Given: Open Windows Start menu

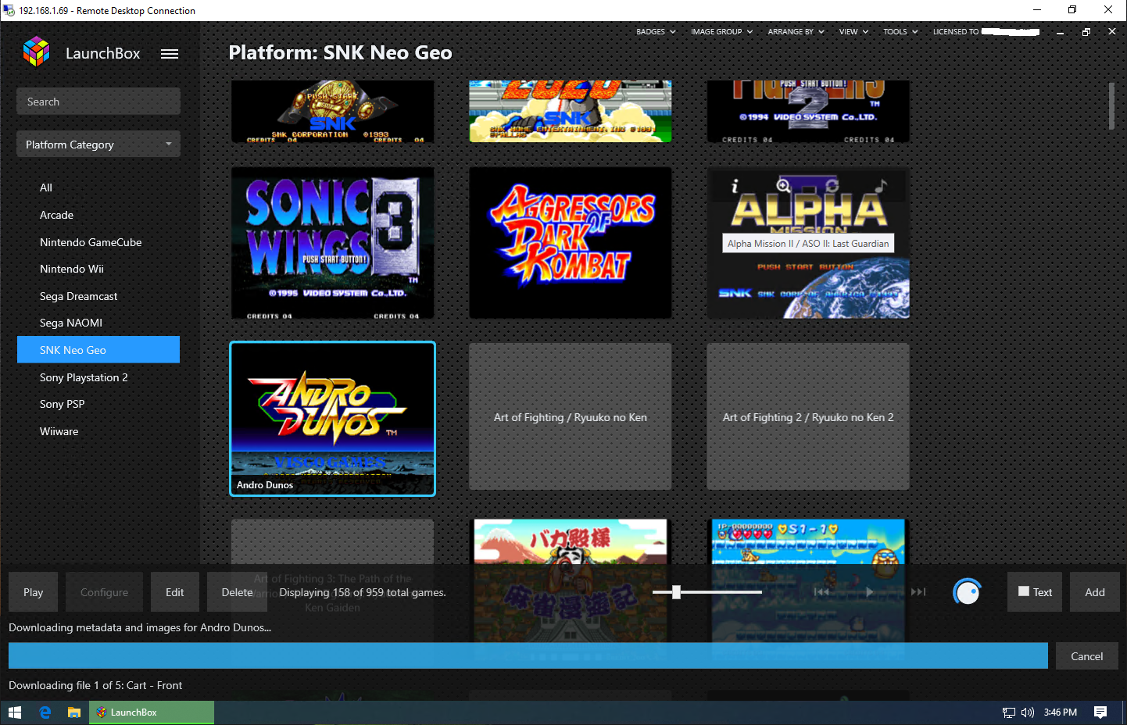Looking at the screenshot, I should coord(15,712).
